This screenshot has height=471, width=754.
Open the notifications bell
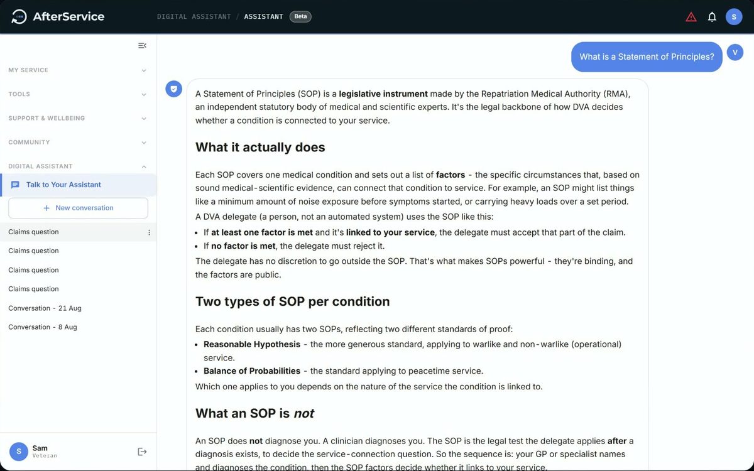click(x=712, y=17)
